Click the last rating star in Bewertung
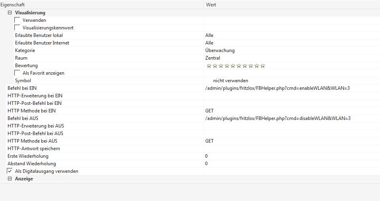Image resolution: width=380 pixels, height=201 pixels. (262, 66)
